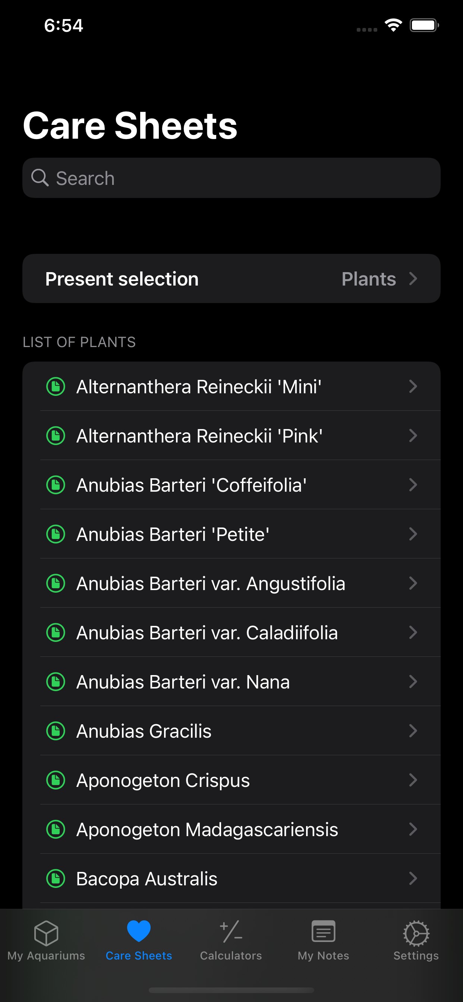Tap the My Aquariums cube icon
463x1002 pixels.
[x=46, y=932]
